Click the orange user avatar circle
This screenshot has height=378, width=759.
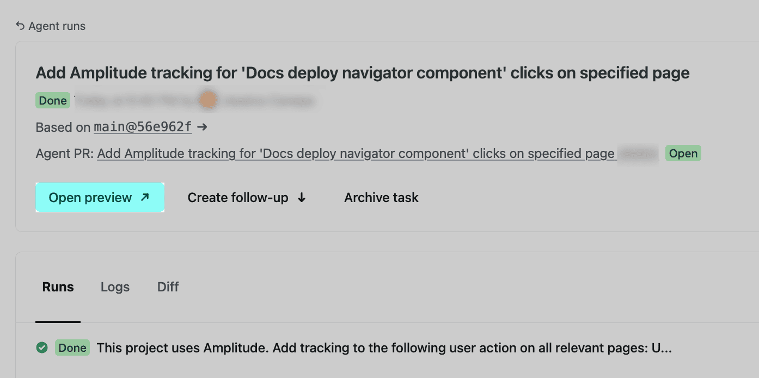tap(208, 100)
